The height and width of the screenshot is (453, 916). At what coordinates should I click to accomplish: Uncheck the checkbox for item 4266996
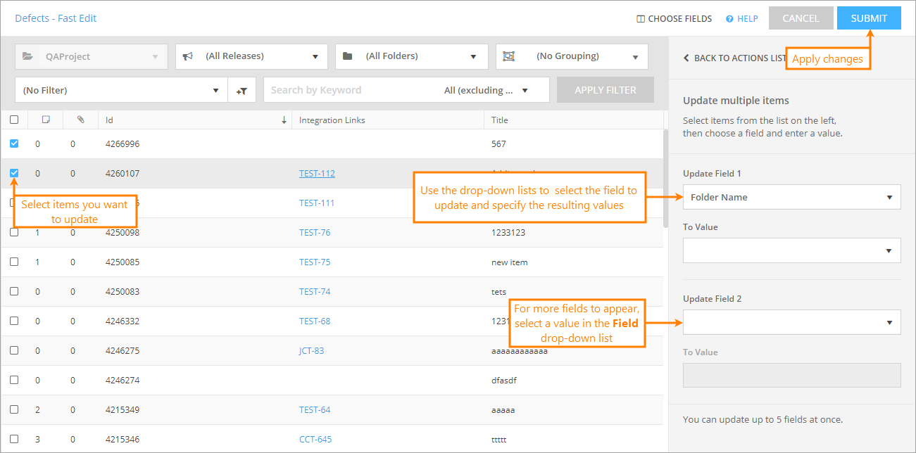point(14,143)
